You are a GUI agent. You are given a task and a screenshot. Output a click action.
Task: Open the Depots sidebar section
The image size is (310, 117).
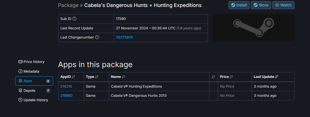(34, 91)
